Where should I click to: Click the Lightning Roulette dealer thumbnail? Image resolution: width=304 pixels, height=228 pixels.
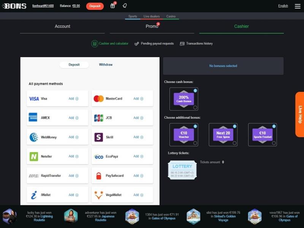pos(9,216)
